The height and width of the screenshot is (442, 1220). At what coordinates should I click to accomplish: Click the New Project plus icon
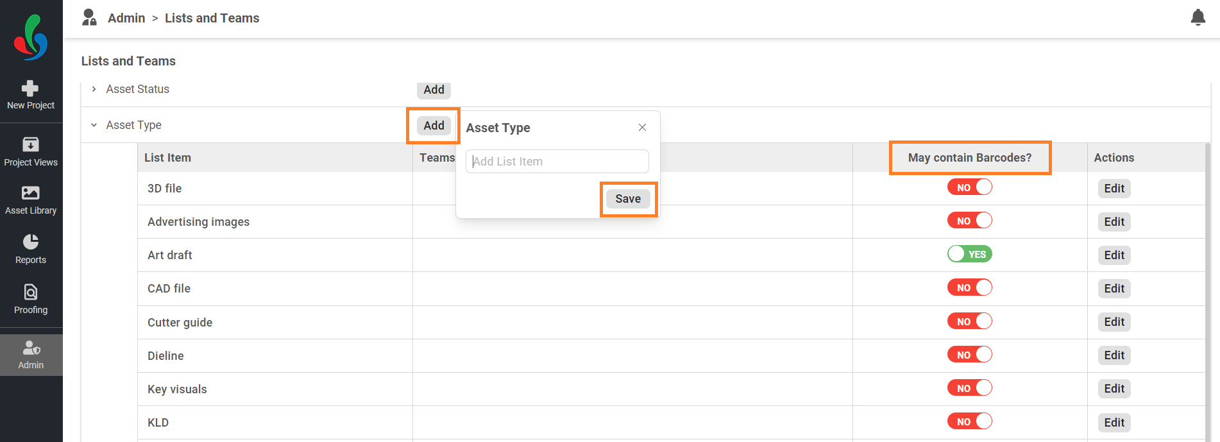click(x=30, y=88)
